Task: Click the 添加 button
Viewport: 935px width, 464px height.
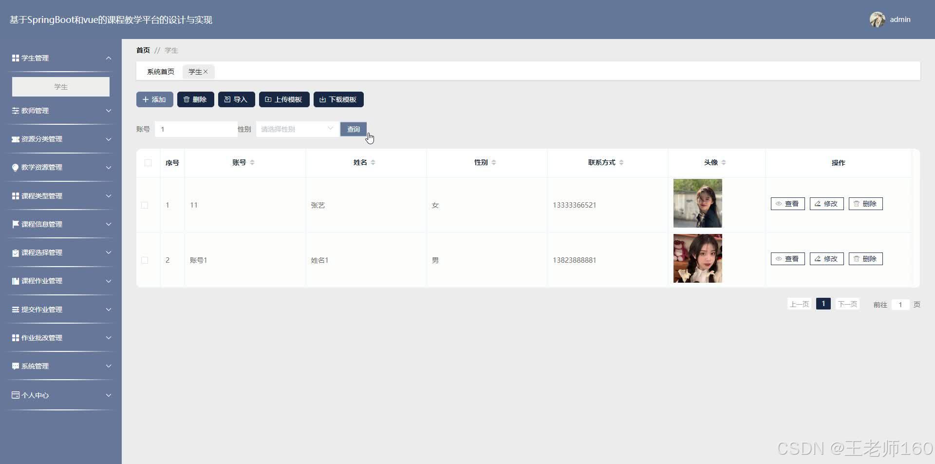Action: pyautogui.click(x=155, y=99)
